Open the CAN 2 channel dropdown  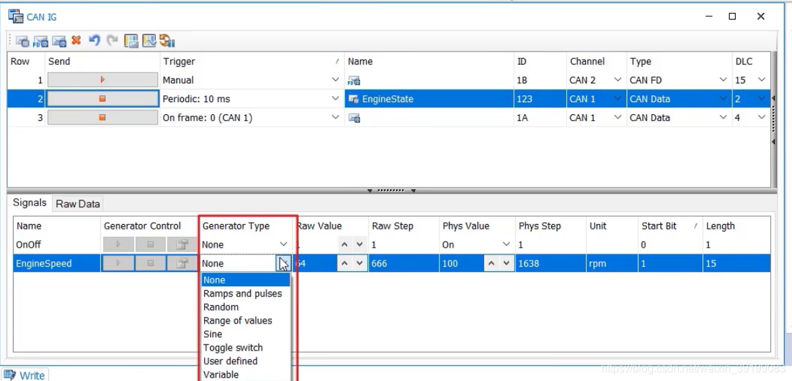point(617,80)
